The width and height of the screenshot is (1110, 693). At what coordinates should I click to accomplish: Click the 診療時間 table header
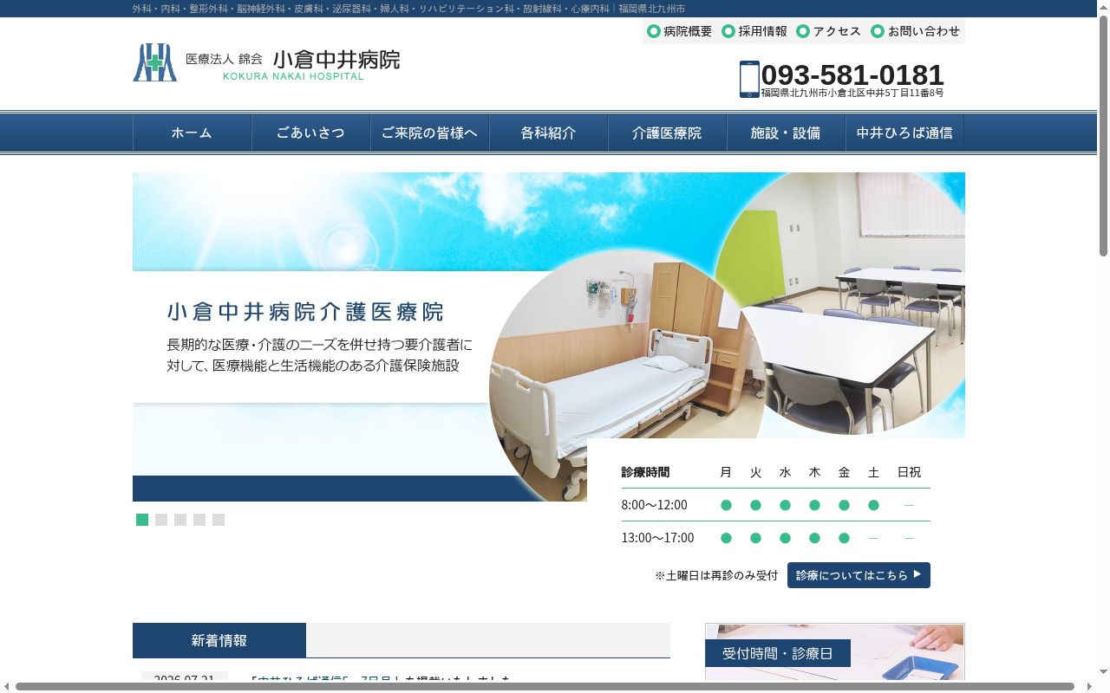pos(645,472)
